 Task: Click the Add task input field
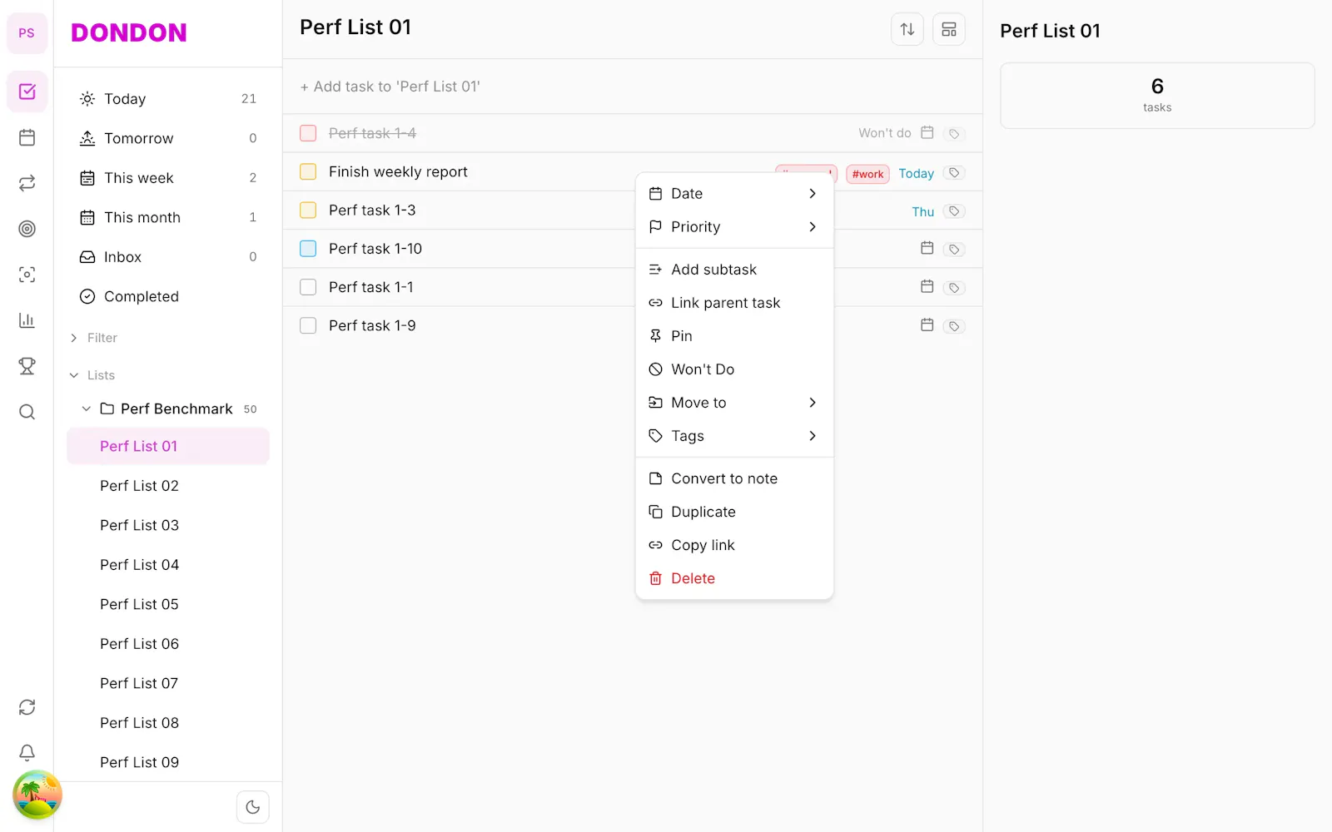point(633,87)
